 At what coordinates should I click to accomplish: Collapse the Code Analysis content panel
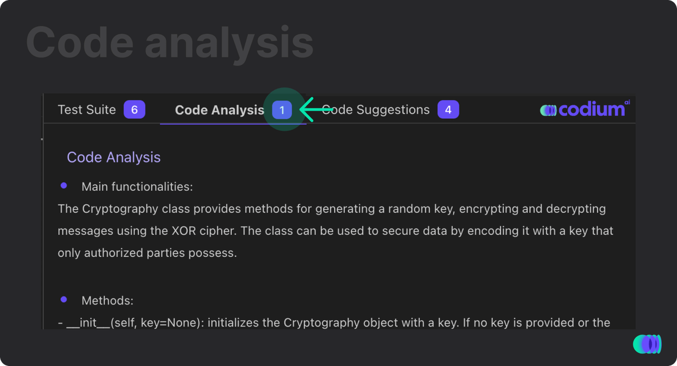[x=113, y=157]
